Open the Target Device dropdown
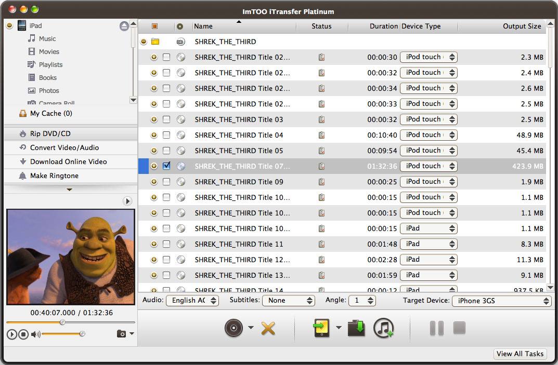Viewport: 558px width, 365px height. [x=501, y=301]
